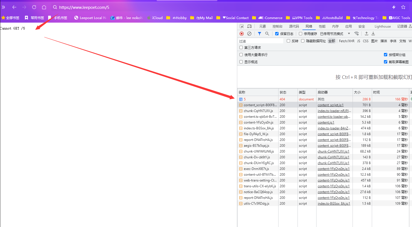Check the 第三方请求 checkbox
The image size is (412, 227).
(x=241, y=47)
